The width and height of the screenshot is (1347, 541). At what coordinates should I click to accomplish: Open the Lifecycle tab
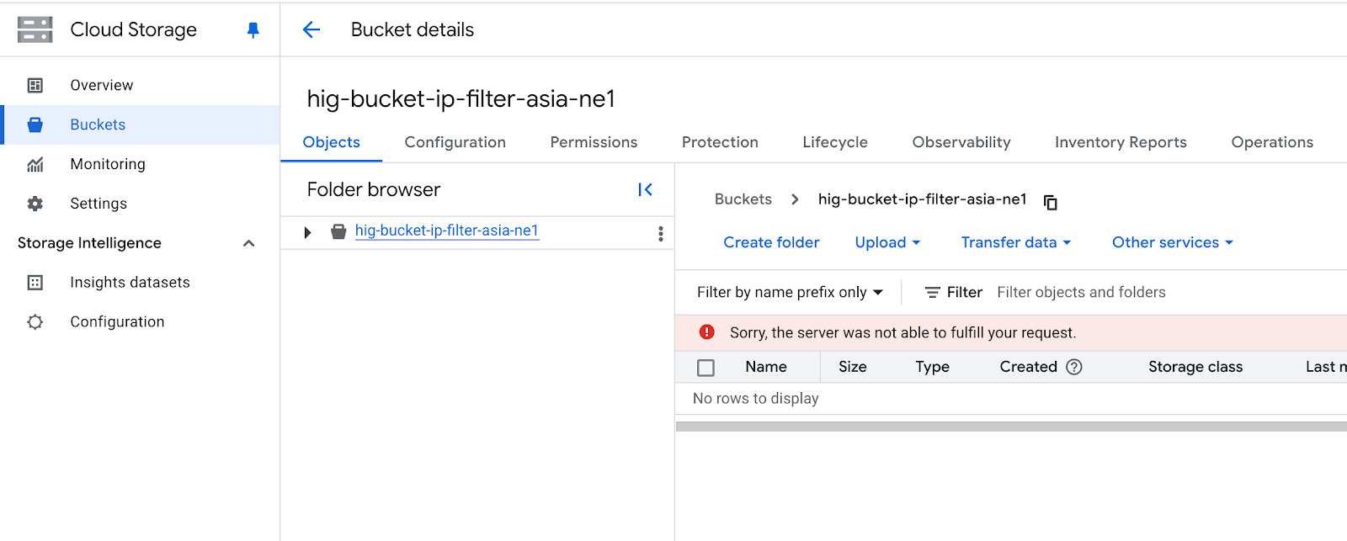click(834, 142)
